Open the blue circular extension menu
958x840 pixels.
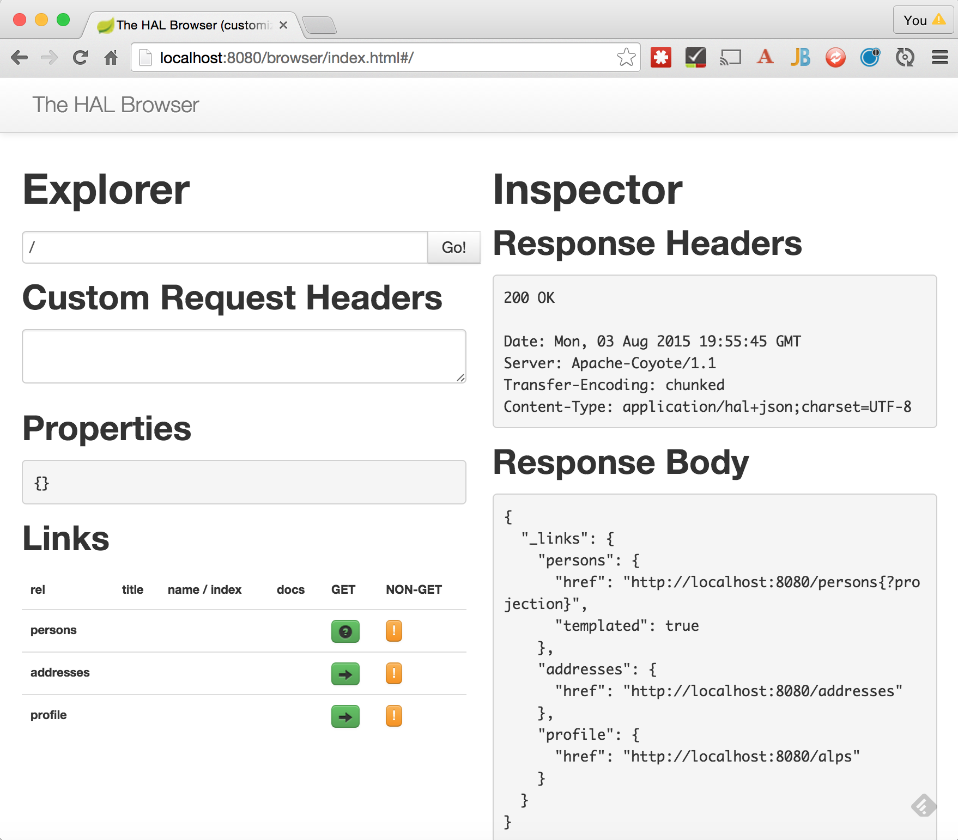pyautogui.click(x=870, y=57)
